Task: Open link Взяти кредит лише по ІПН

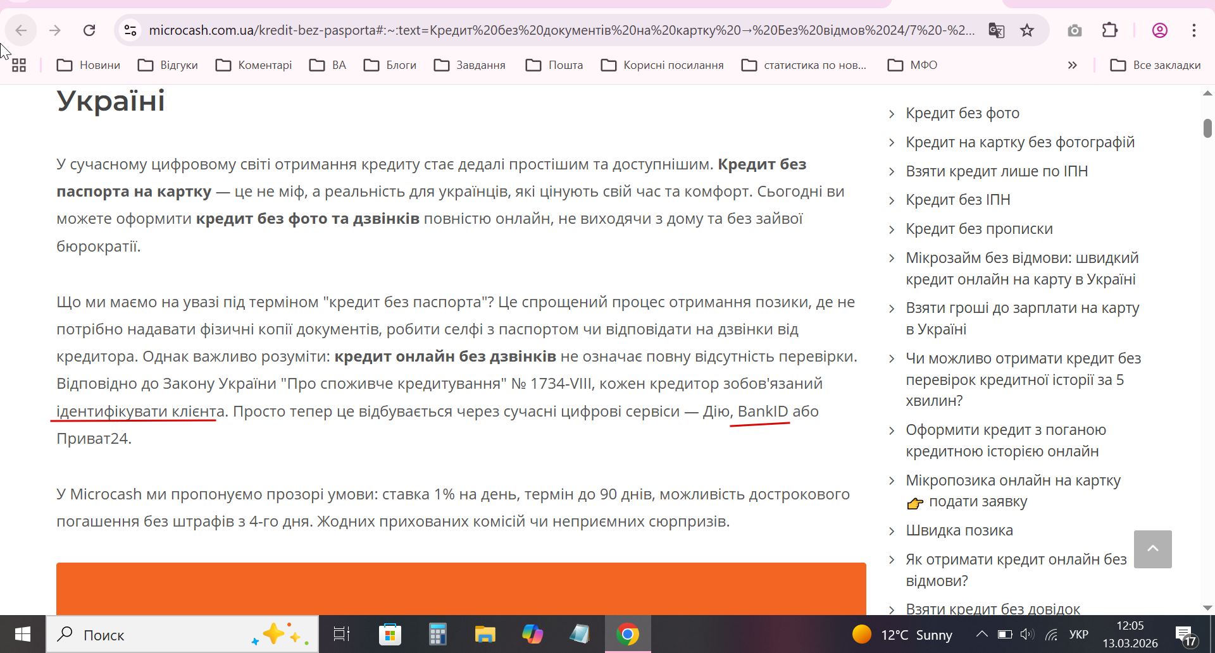Action: [997, 171]
